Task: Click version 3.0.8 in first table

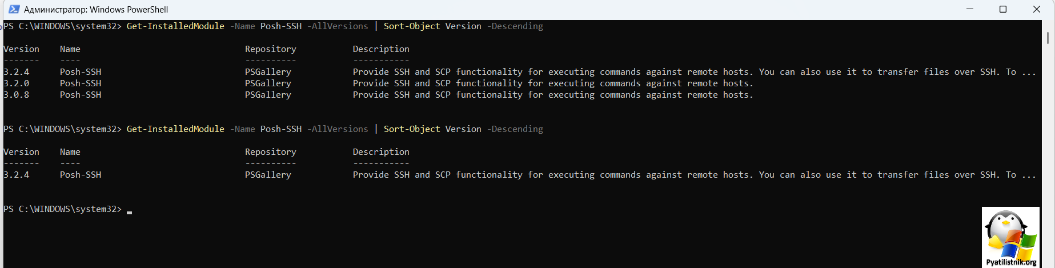Action: [17, 95]
